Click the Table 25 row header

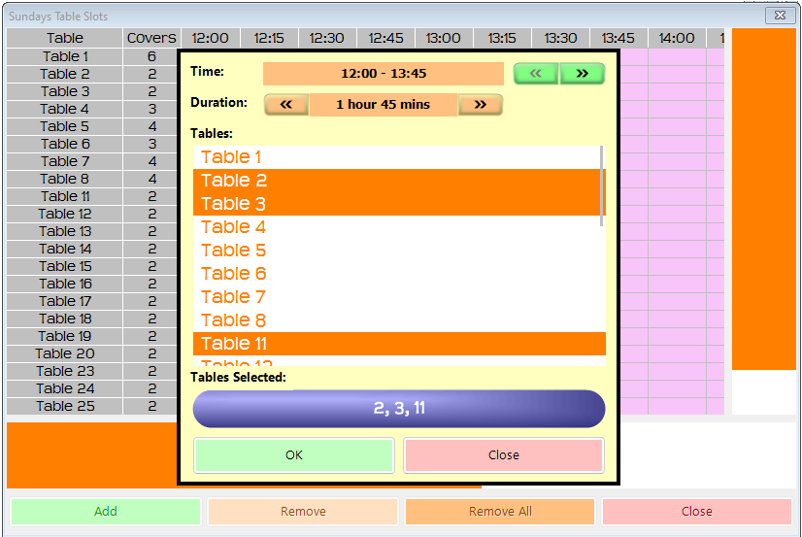point(65,406)
